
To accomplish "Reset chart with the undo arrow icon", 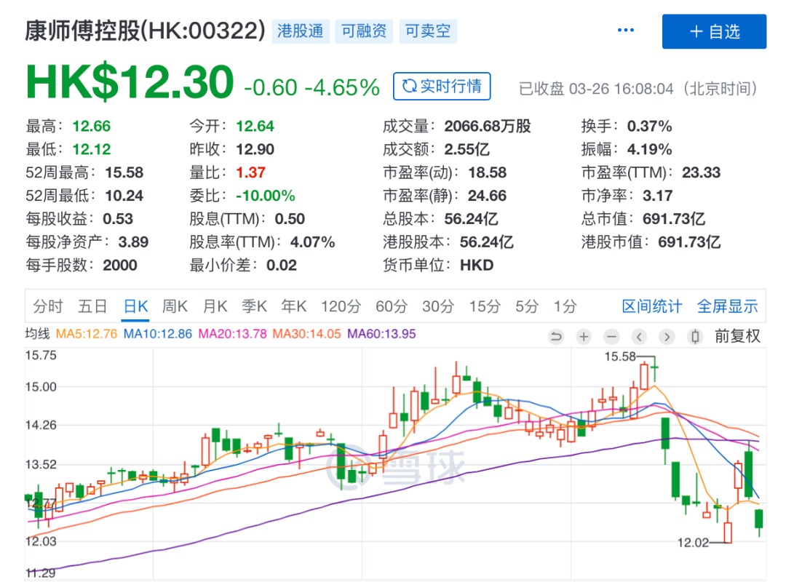I will coord(555,336).
